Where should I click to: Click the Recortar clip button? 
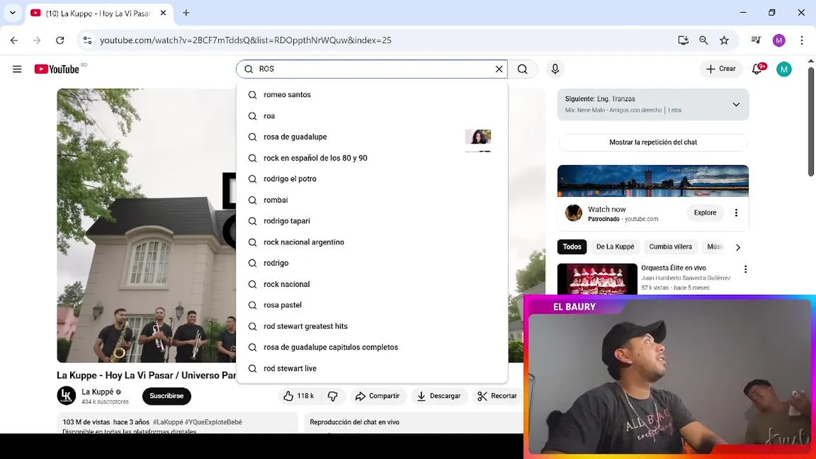pyautogui.click(x=498, y=396)
